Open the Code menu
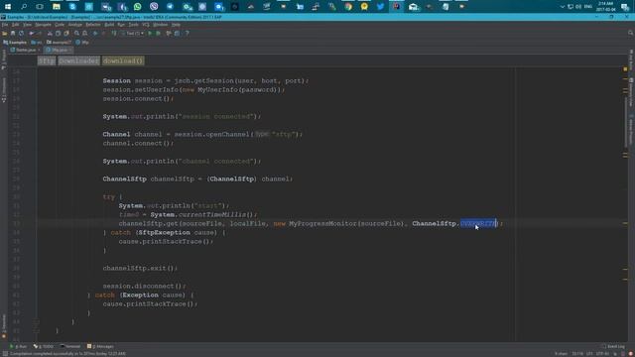Screen dimensions: 635x357 click(x=60, y=25)
